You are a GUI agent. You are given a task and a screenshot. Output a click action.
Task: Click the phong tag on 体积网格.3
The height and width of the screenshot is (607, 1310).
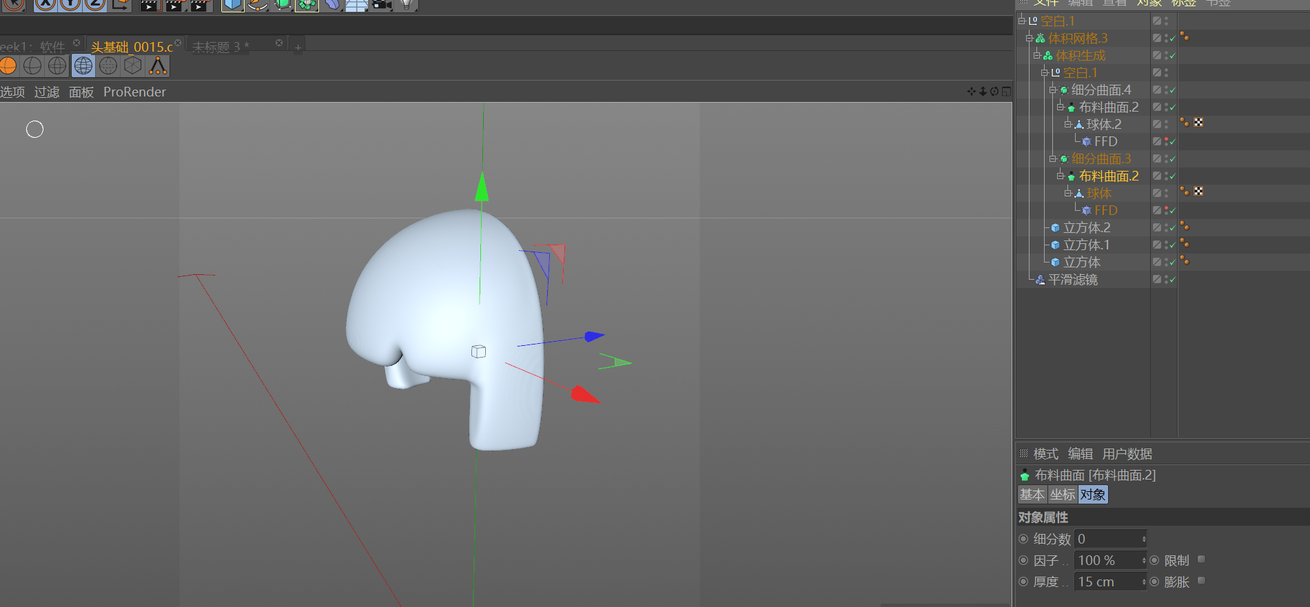point(1185,36)
